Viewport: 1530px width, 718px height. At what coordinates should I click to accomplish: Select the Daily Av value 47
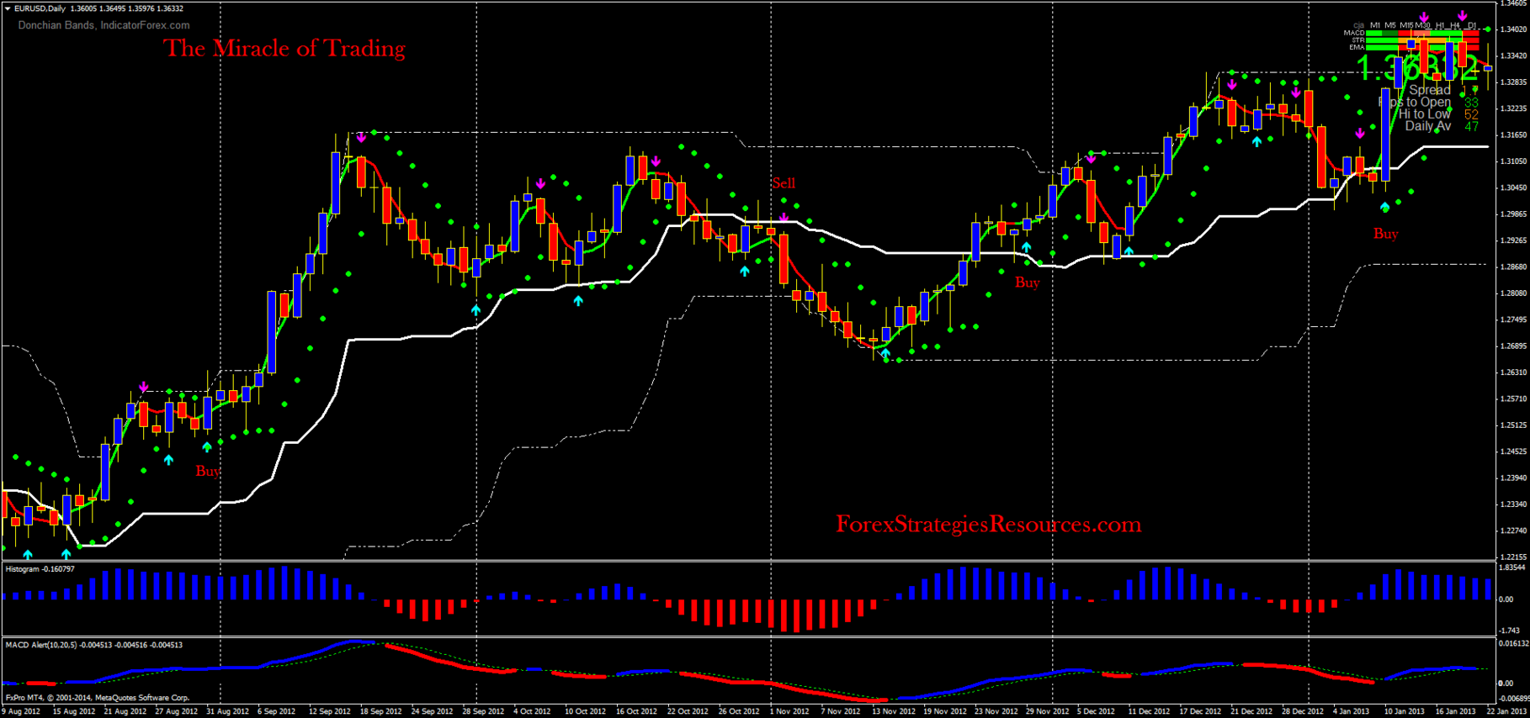[x=1472, y=126]
